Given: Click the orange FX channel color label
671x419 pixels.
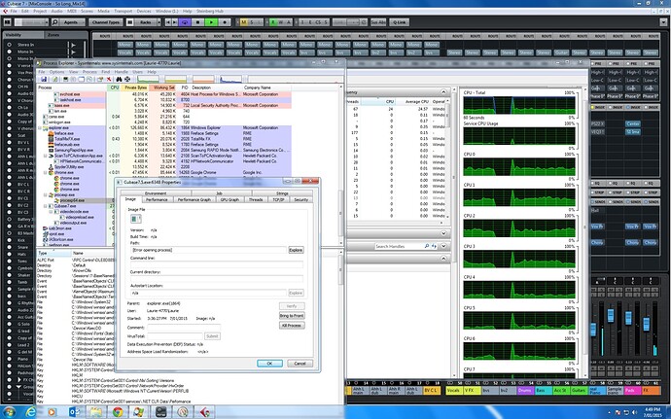Looking at the screenshot, I should click(x=651, y=391).
